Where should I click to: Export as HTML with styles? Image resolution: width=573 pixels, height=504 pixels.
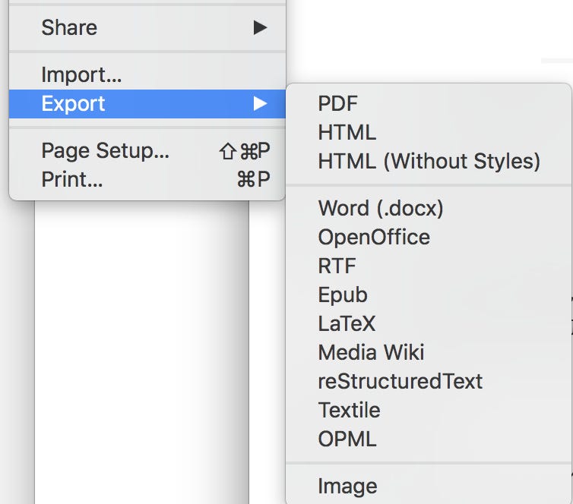click(429, 132)
